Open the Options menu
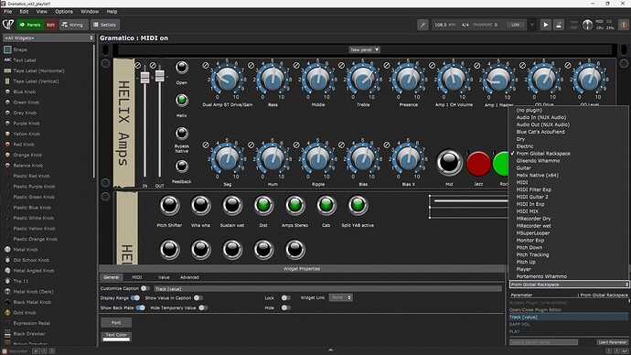The width and height of the screenshot is (631, 355). coord(64,11)
